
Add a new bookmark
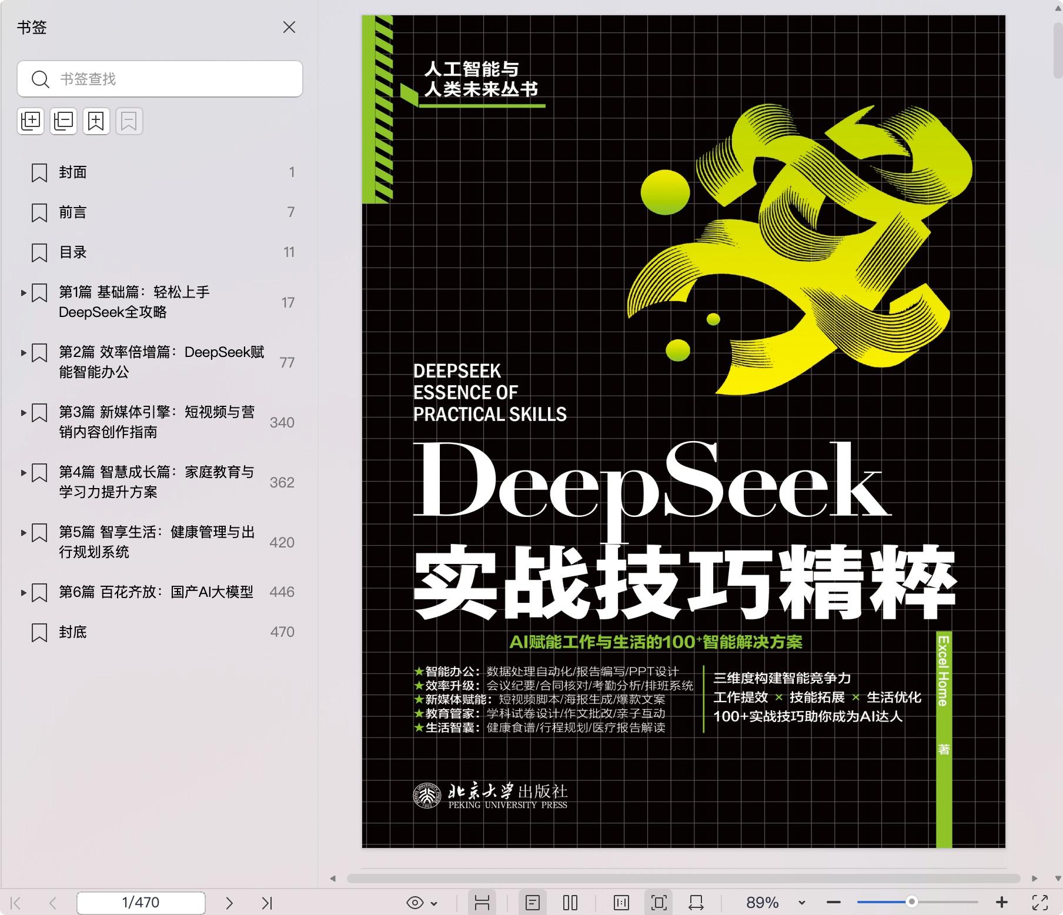click(x=96, y=121)
